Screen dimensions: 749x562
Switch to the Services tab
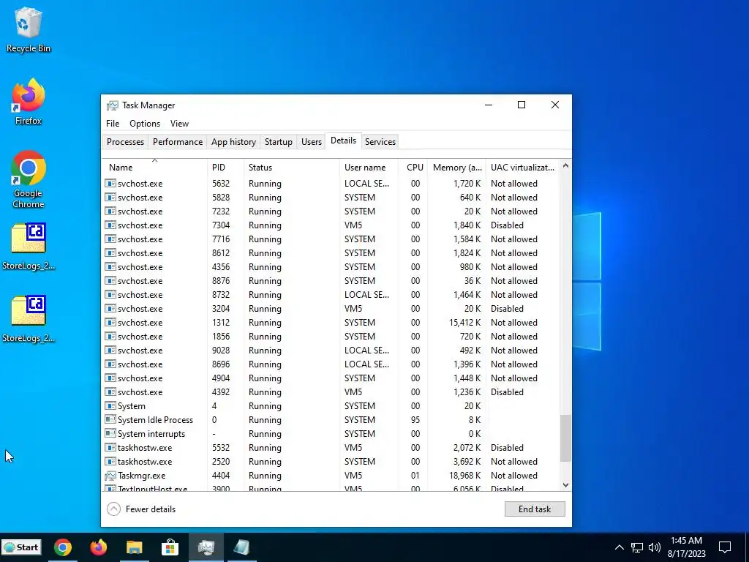(380, 142)
